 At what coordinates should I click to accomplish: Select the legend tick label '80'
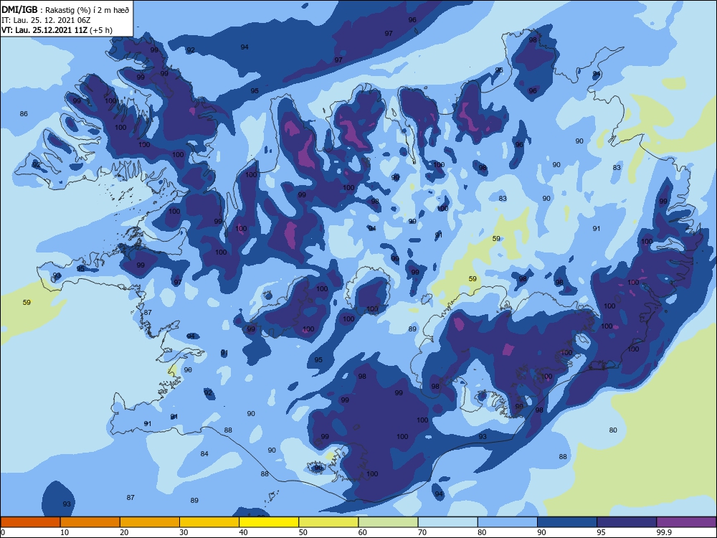pos(482,532)
